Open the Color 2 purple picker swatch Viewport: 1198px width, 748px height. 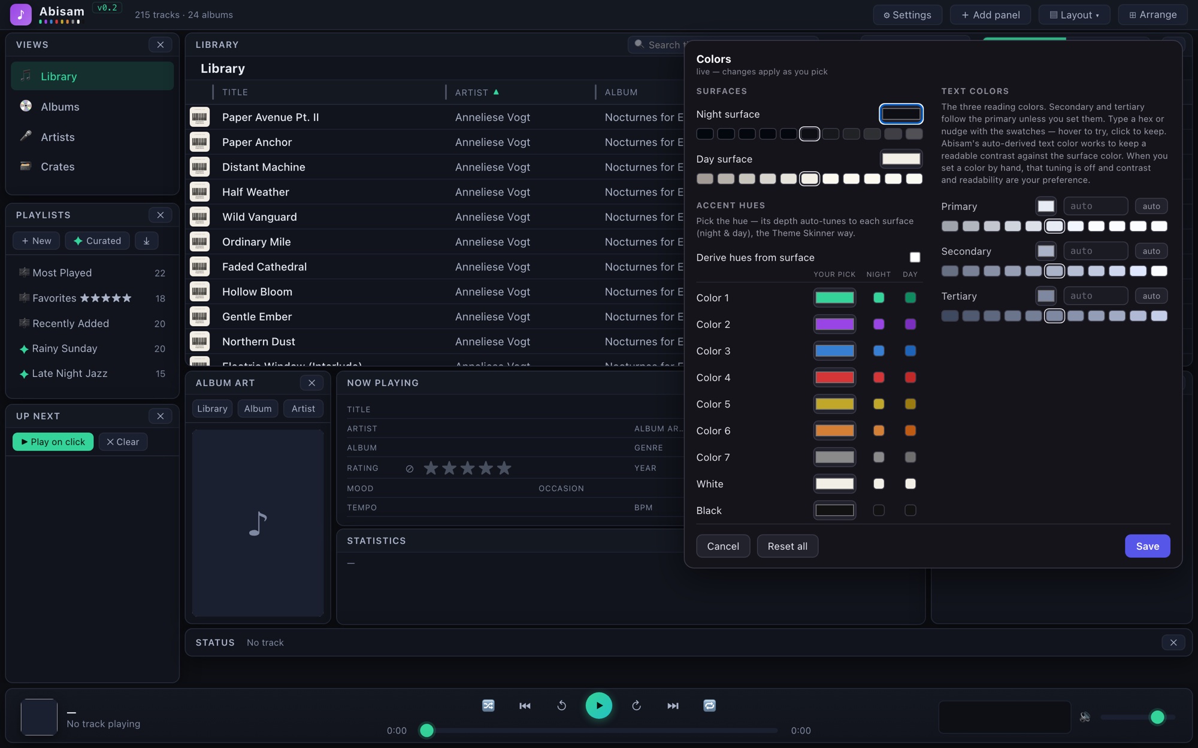click(834, 324)
